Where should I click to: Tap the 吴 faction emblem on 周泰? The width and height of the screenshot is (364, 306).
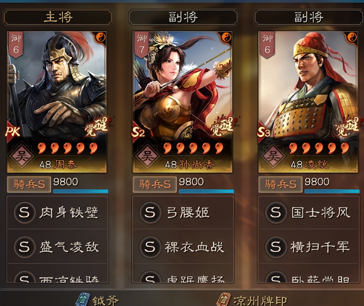tap(21, 155)
